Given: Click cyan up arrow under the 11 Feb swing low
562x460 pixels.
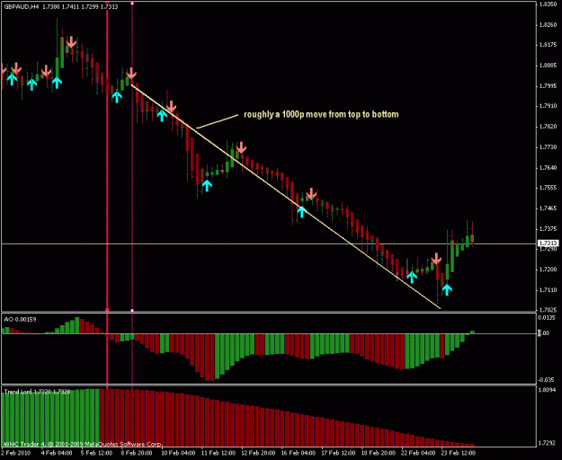Looking at the screenshot, I should (x=207, y=185).
